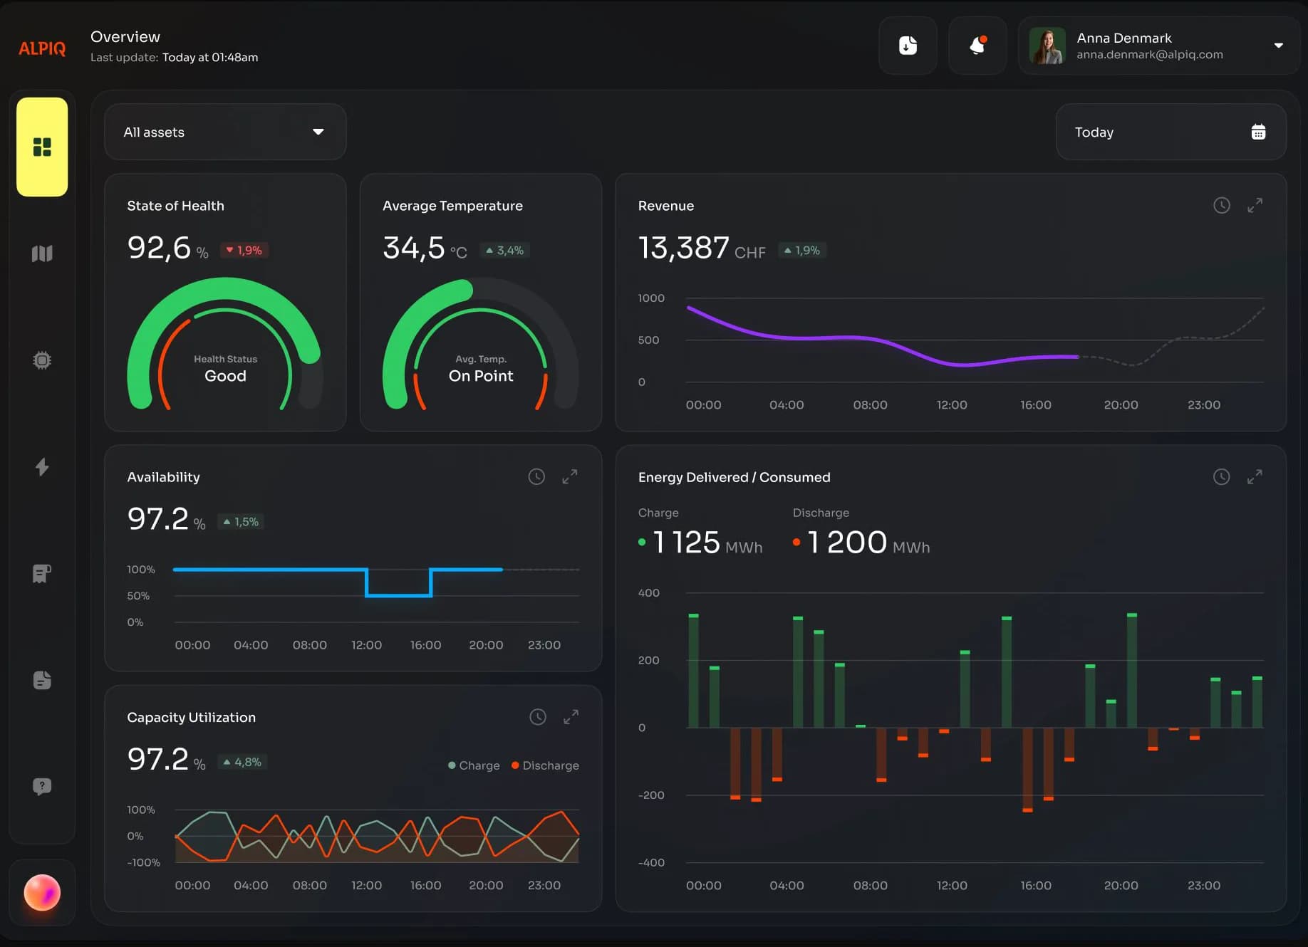Open the Today date picker

(x=1171, y=132)
